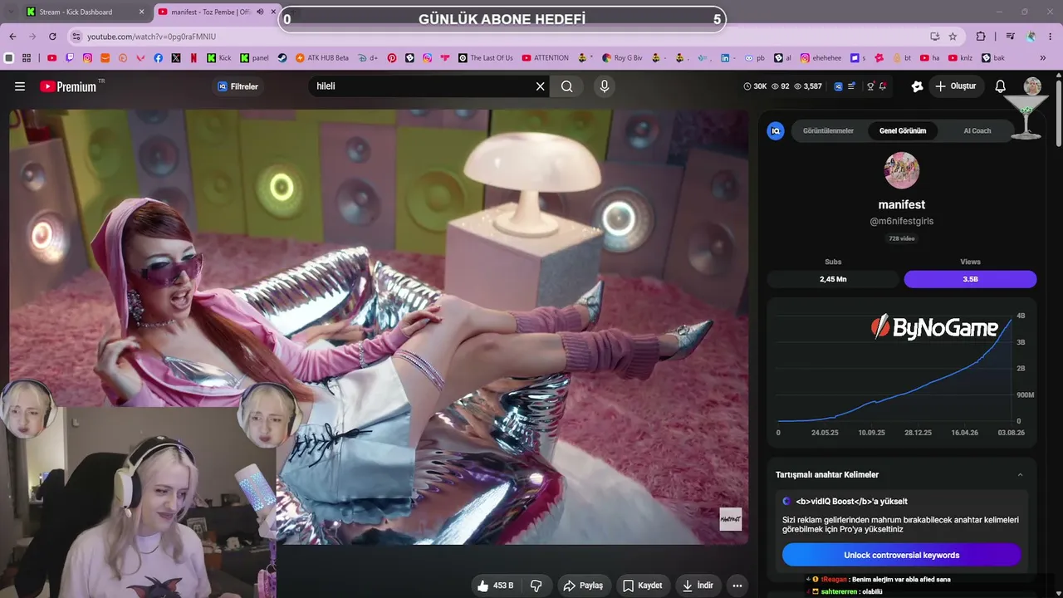1063x598 pixels.
Task: Open the YouTube hamburger guide menu
Action: pos(20,86)
